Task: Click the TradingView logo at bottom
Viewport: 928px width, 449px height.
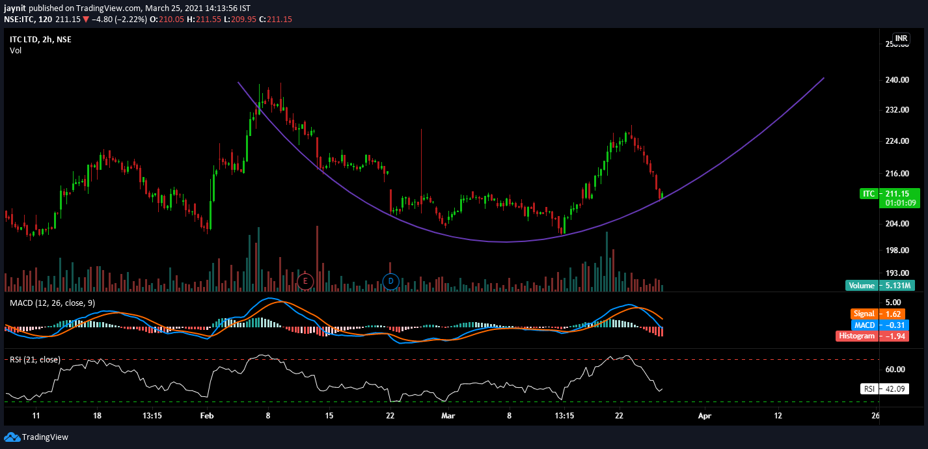Action: (36, 437)
